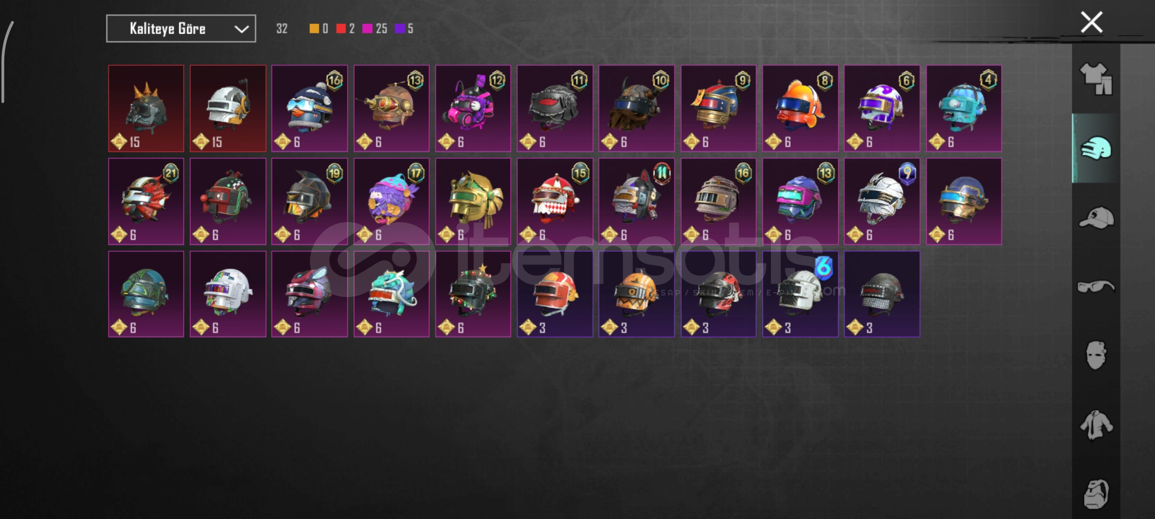Open the clothing outfits category icon
Image resolution: width=1155 pixels, height=519 pixels.
tap(1096, 79)
